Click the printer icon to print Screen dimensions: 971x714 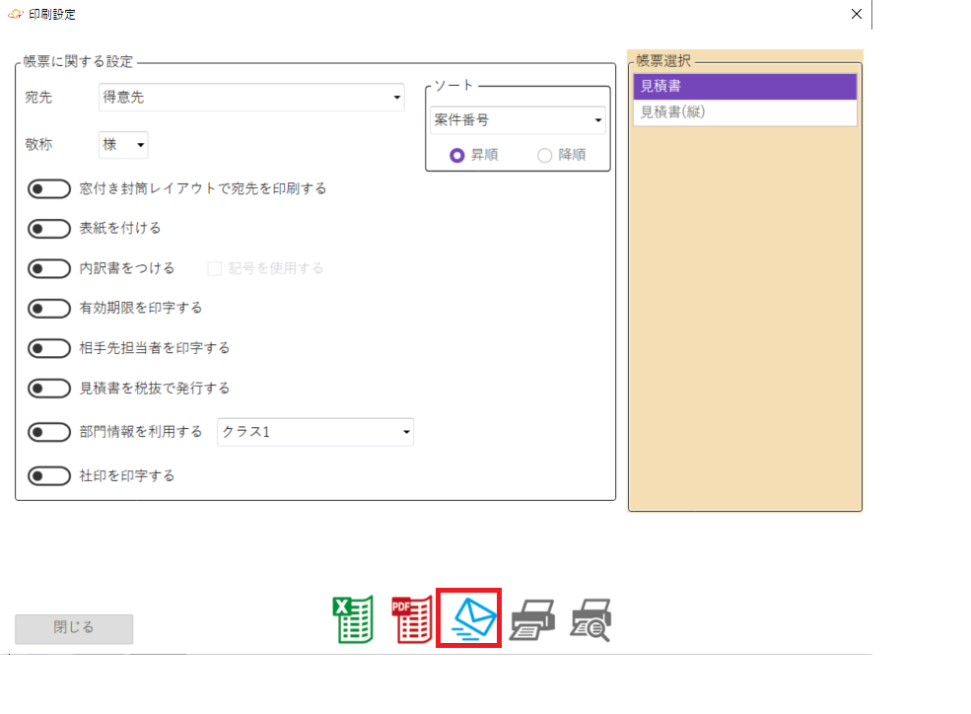point(532,619)
